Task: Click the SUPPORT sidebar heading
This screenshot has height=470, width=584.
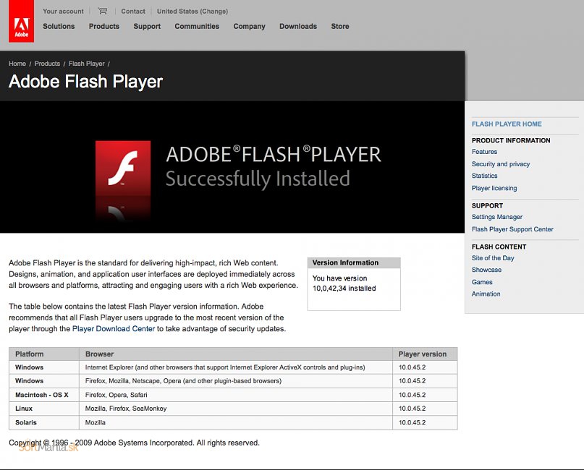Action: [487, 206]
